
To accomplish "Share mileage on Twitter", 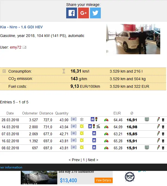I will (95, 13).
